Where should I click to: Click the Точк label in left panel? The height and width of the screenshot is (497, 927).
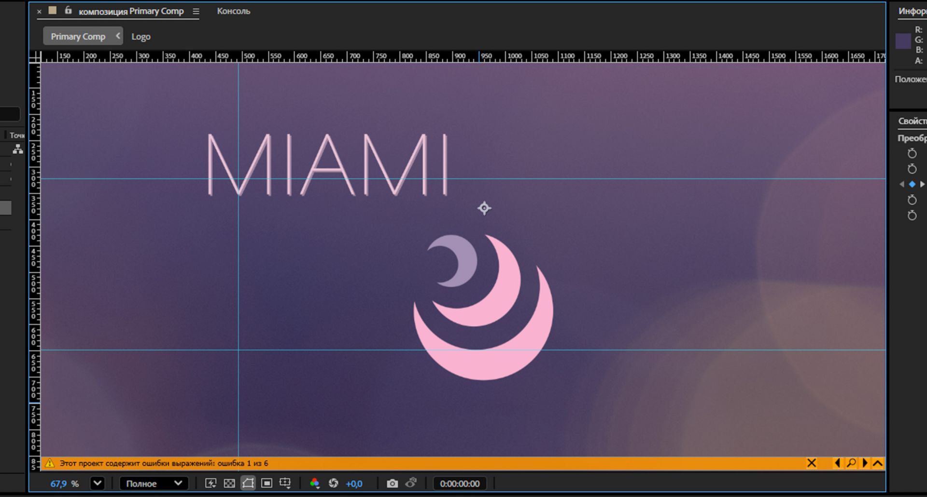[x=17, y=135]
